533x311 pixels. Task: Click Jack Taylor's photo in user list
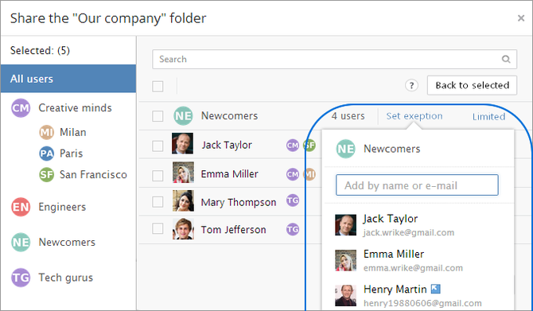182,143
